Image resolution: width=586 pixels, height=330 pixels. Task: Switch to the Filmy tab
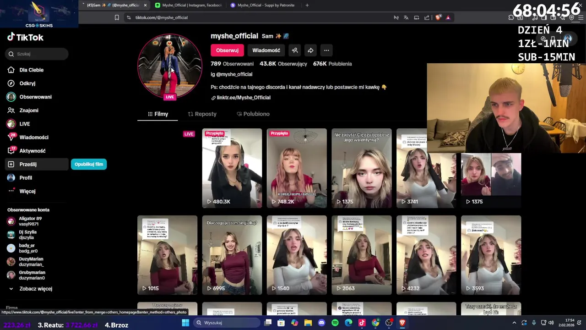pyautogui.click(x=157, y=114)
